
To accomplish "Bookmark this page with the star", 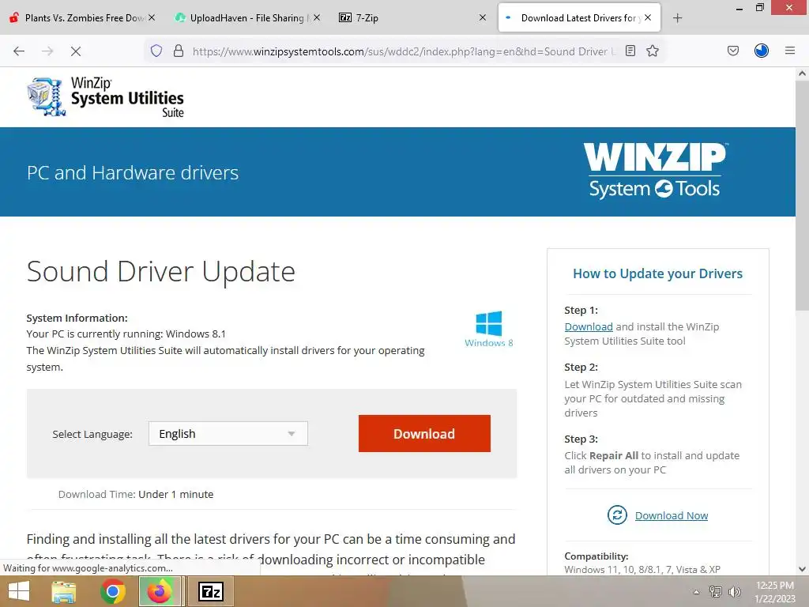I will (x=653, y=51).
